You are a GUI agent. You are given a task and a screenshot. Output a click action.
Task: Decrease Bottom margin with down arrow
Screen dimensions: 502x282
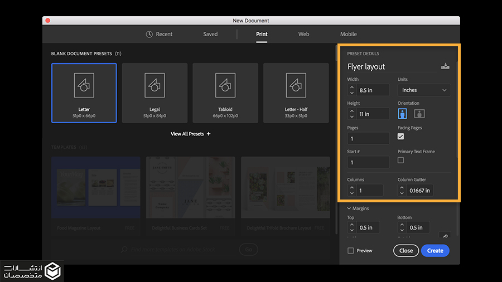pos(402,230)
